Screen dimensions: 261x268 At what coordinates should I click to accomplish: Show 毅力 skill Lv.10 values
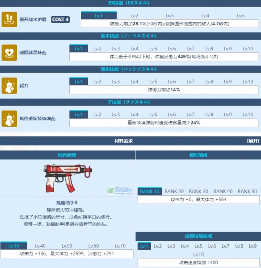pos(248,82)
